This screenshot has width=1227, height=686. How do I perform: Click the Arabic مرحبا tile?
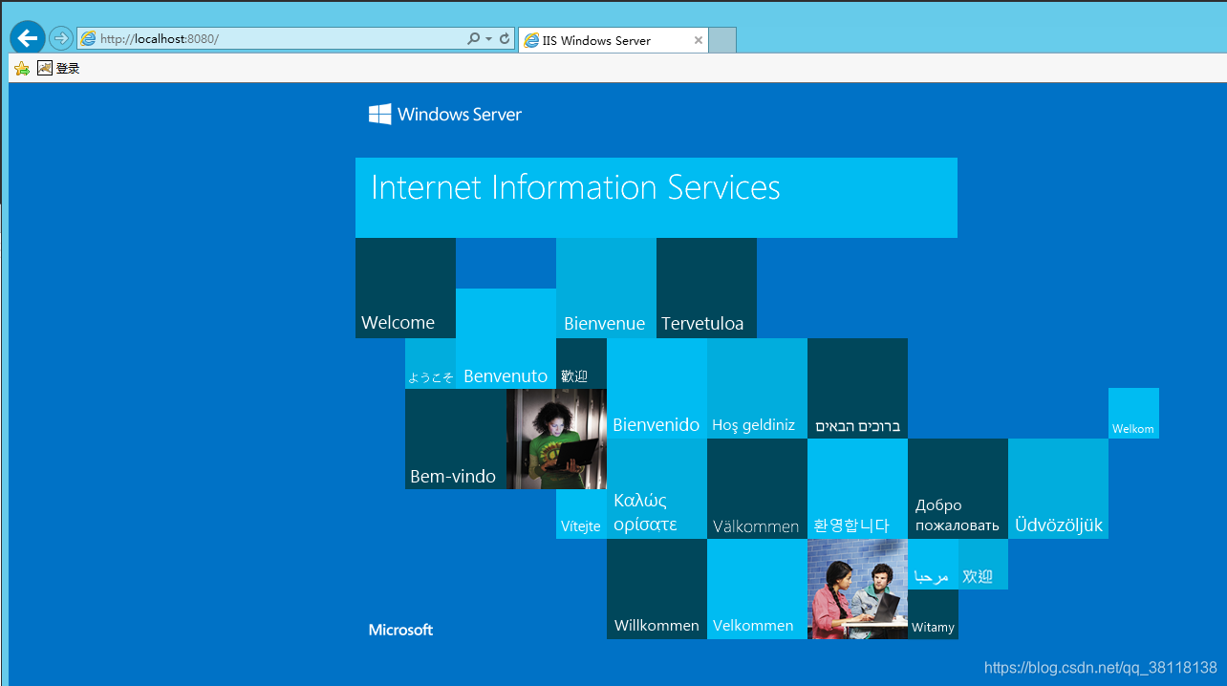(x=933, y=564)
